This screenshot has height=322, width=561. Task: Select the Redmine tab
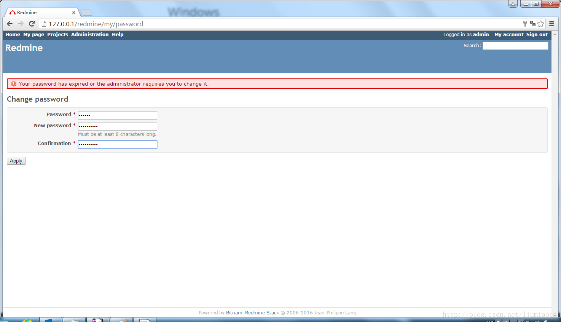click(42, 13)
